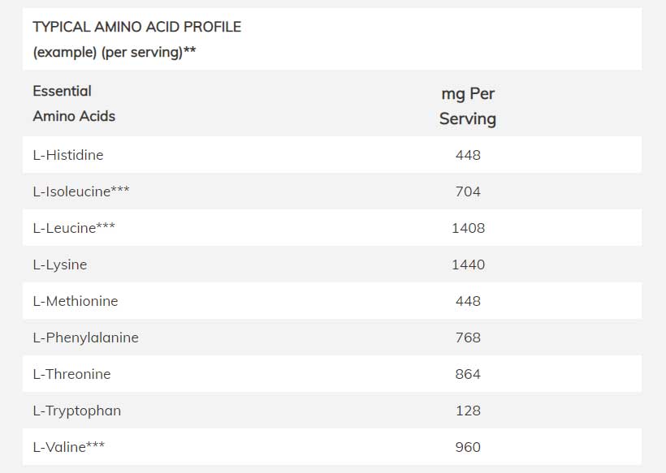Click the "(example) (per serving)**" subtitle text
The image size is (666, 473).
(114, 53)
